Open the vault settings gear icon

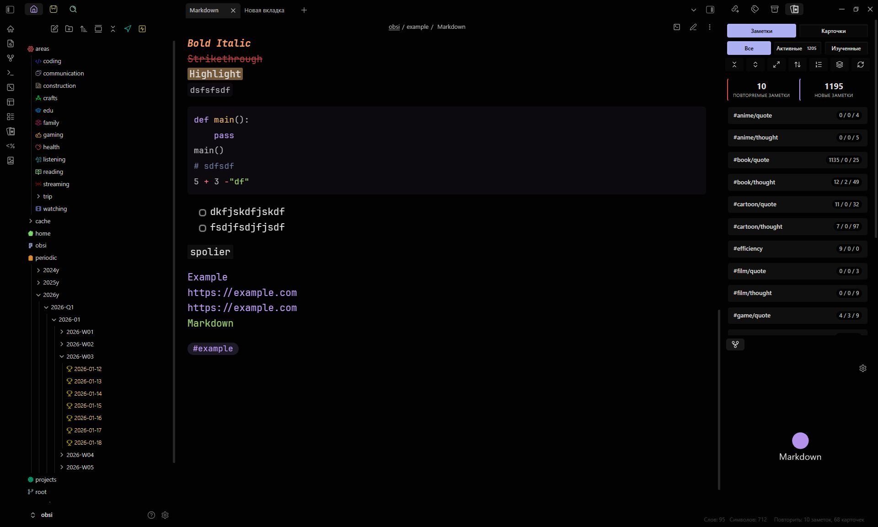coord(165,515)
